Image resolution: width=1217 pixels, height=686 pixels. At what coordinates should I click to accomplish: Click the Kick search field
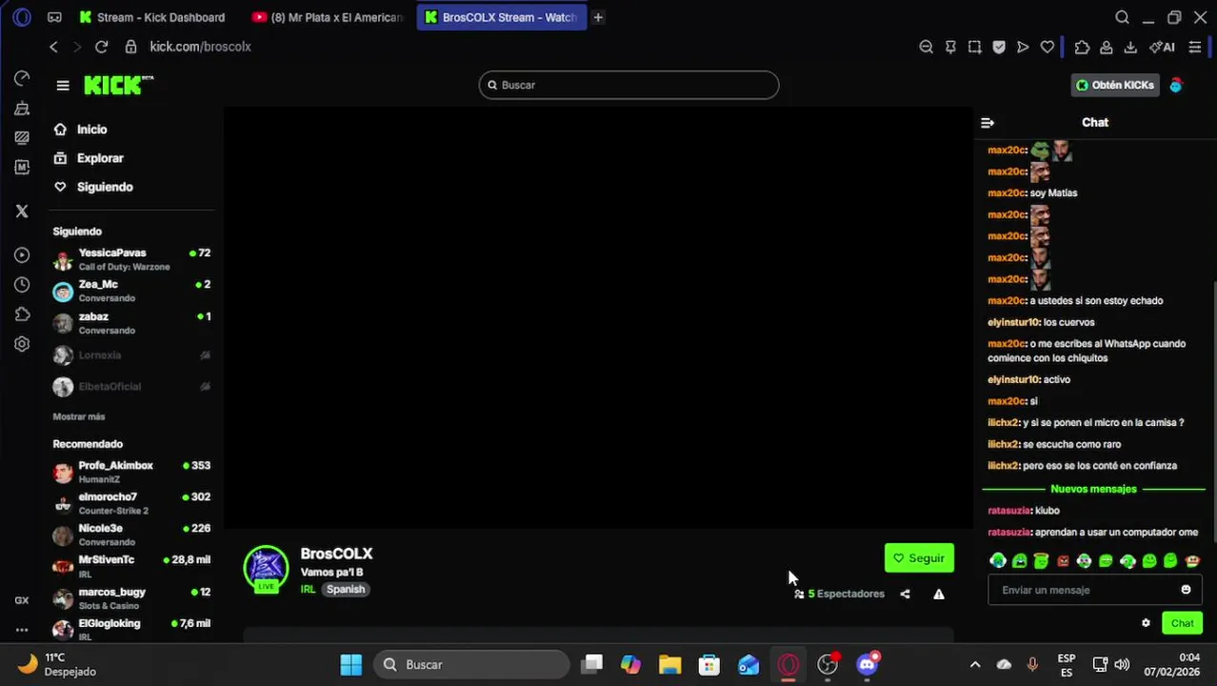point(628,85)
